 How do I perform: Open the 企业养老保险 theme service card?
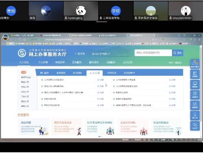coord(133,127)
